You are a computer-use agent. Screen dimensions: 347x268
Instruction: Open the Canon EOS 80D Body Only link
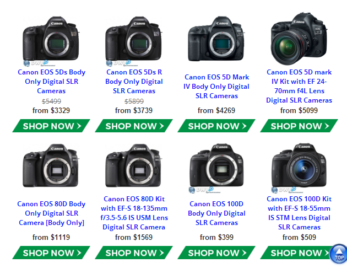coord(51,213)
